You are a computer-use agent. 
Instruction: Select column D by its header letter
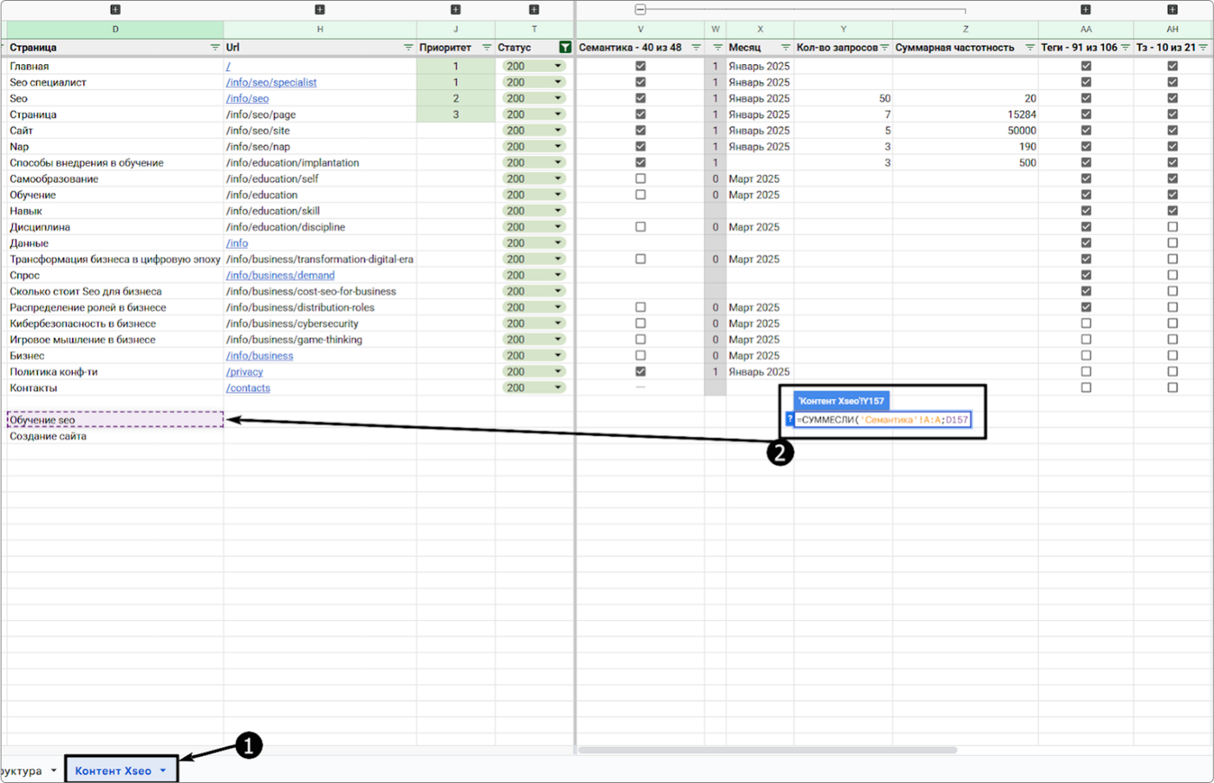point(115,29)
